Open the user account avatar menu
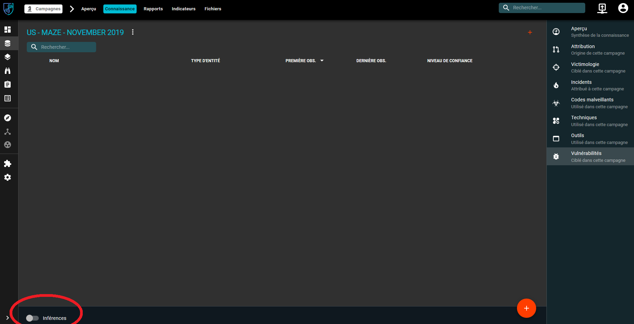Image resolution: width=634 pixels, height=324 pixels. (x=623, y=8)
